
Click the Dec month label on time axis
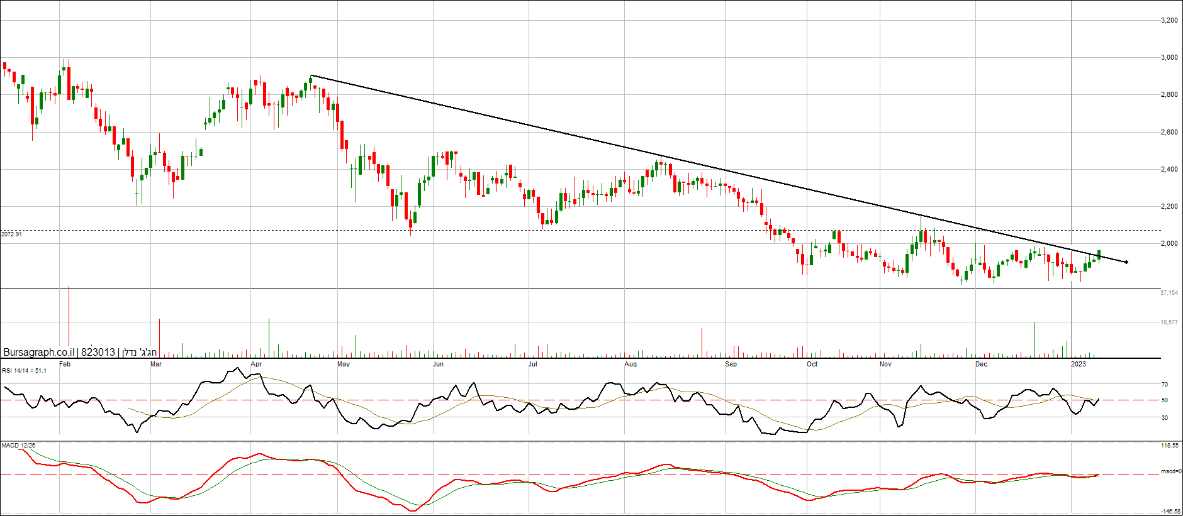click(981, 364)
